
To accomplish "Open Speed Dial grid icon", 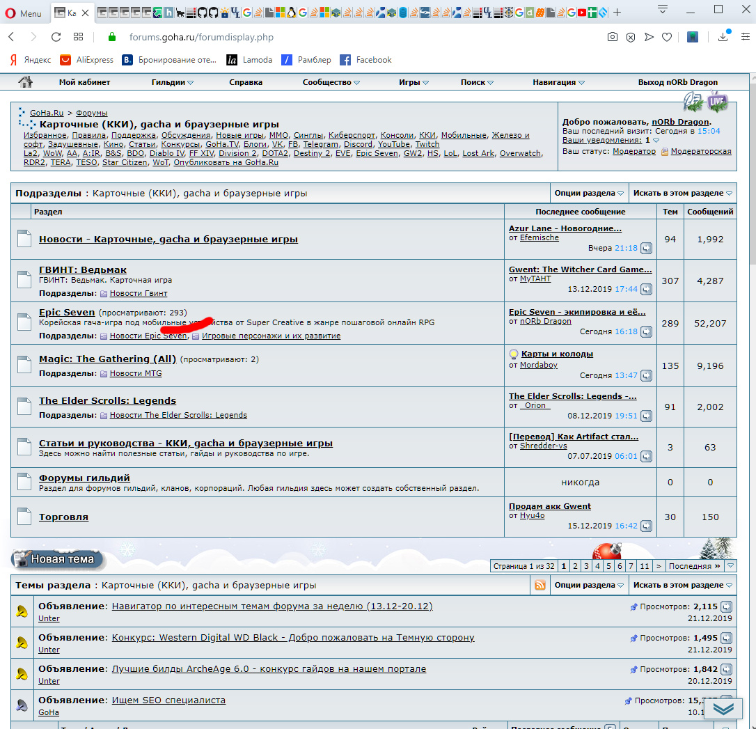I will [x=78, y=37].
